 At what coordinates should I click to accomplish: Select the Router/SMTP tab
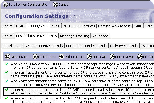pos(38,26)
